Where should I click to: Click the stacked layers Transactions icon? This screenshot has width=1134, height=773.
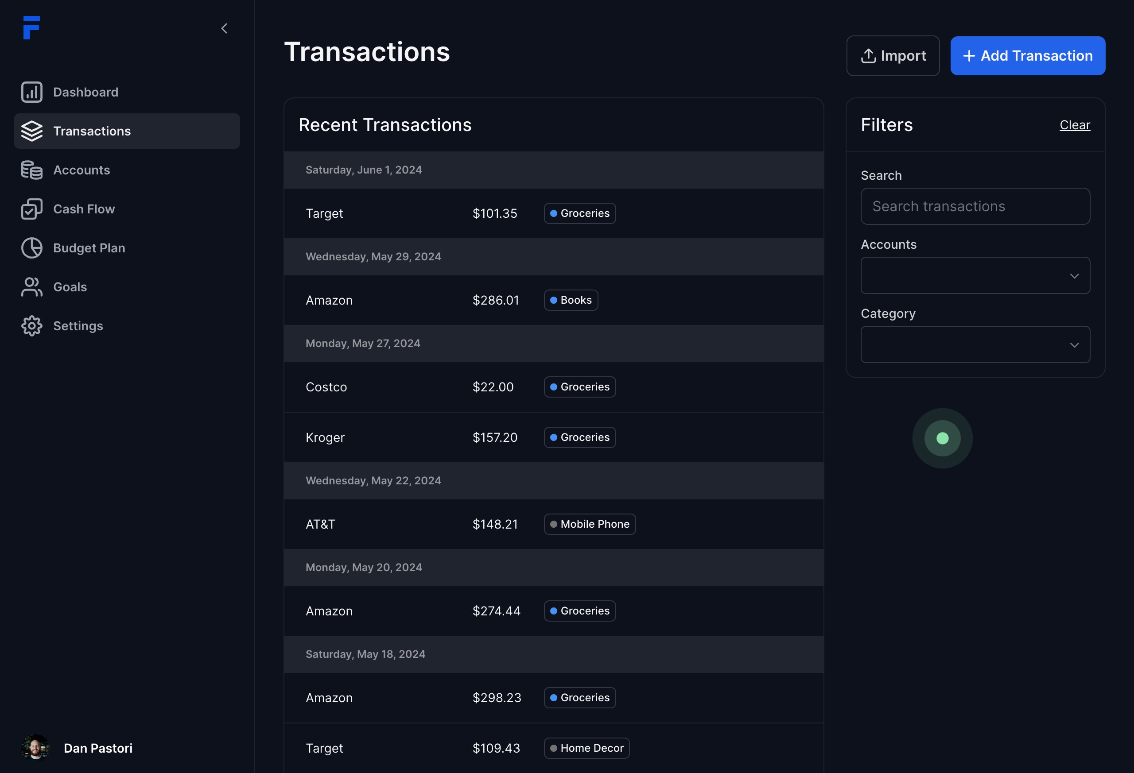coord(32,131)
